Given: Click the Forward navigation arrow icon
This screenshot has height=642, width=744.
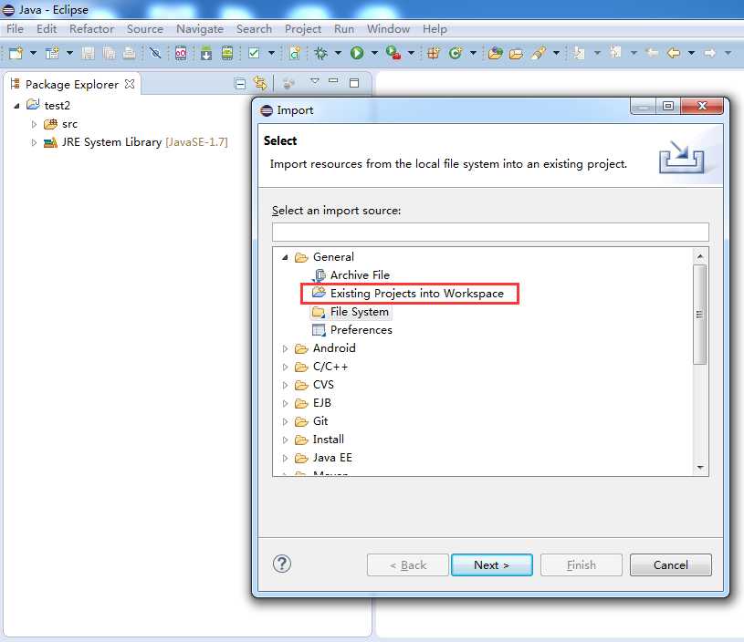Looking at the screenshot, I should point(710,53).
